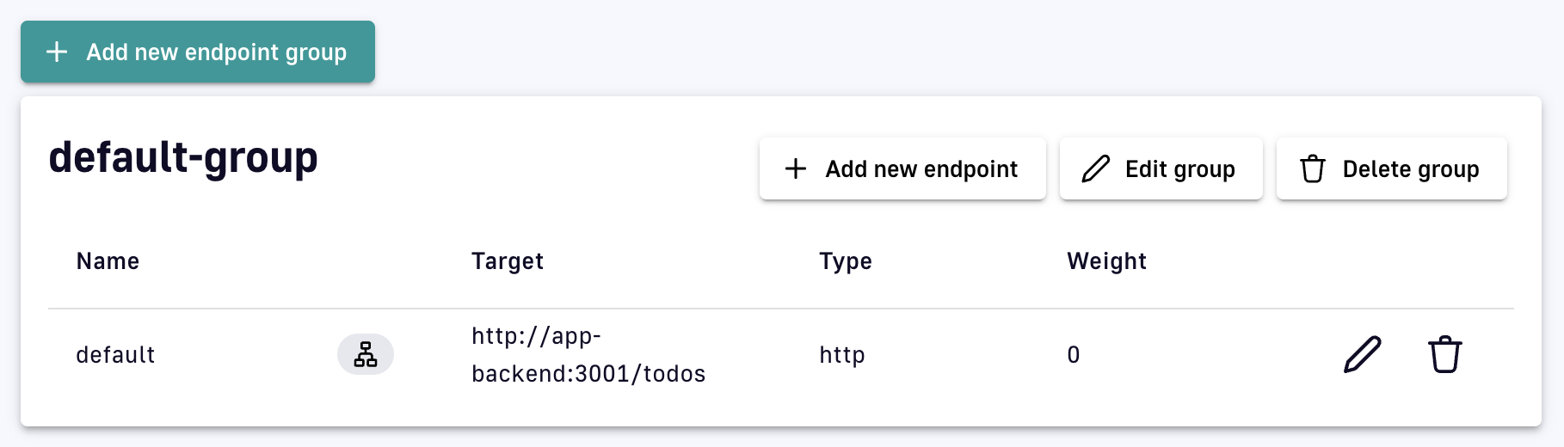
Task: Click the weight value '0'
Action: tap(1073, 355)
